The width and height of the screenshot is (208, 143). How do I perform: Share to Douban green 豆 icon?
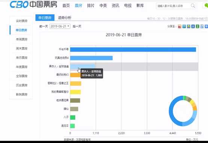pos(197,26)
